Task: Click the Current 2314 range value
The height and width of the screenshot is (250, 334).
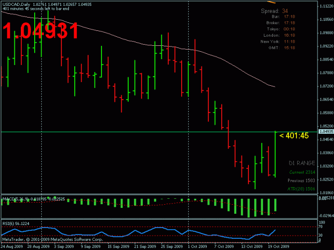Action: pos(302,172)
